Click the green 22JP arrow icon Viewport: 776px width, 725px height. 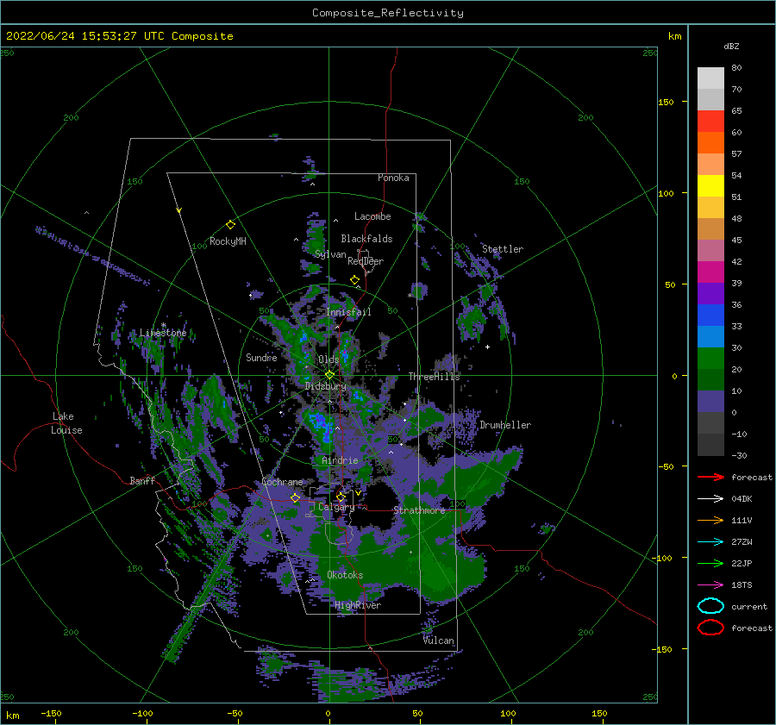pos(710,563)
